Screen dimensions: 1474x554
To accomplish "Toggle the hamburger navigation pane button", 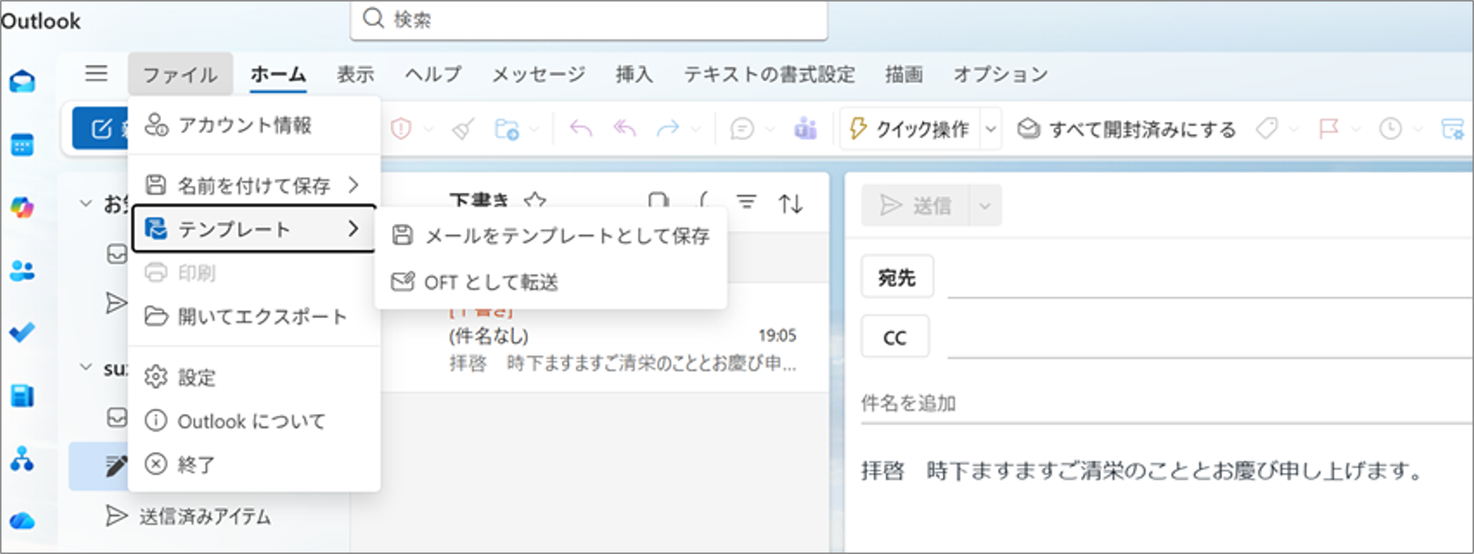I will [x=96, y=73].
